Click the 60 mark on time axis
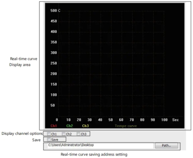Image resolution: width=193 pixels, height=158 pixels. pyautogui.click(x=121, y=120)
